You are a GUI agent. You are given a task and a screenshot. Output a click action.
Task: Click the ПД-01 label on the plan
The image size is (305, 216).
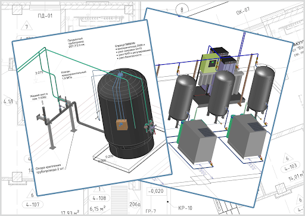(45, 15)
